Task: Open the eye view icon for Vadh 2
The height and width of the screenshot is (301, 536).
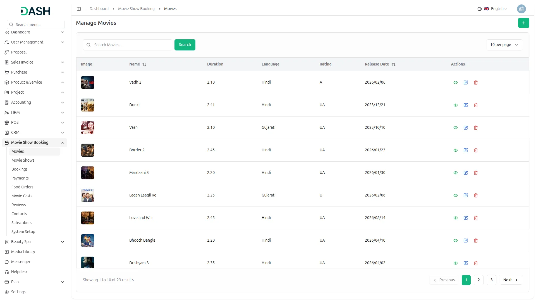Action: [x=456, y=82]
